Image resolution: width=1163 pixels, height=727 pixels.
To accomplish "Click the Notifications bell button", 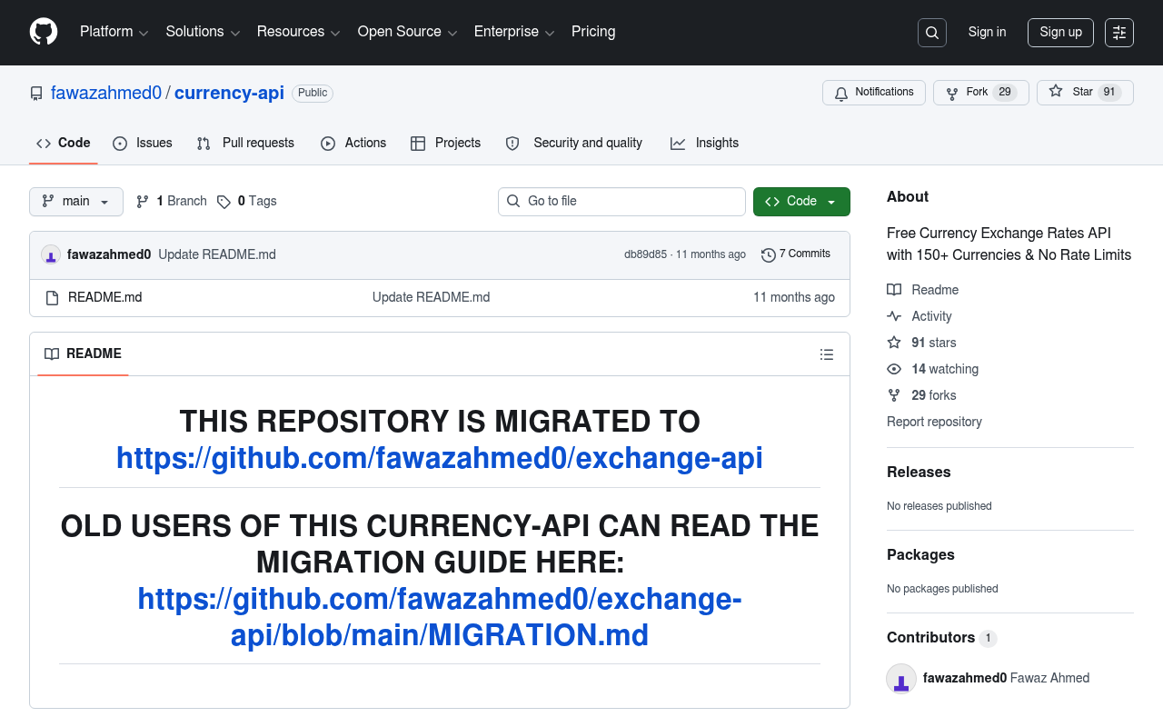I will point(874,93).
